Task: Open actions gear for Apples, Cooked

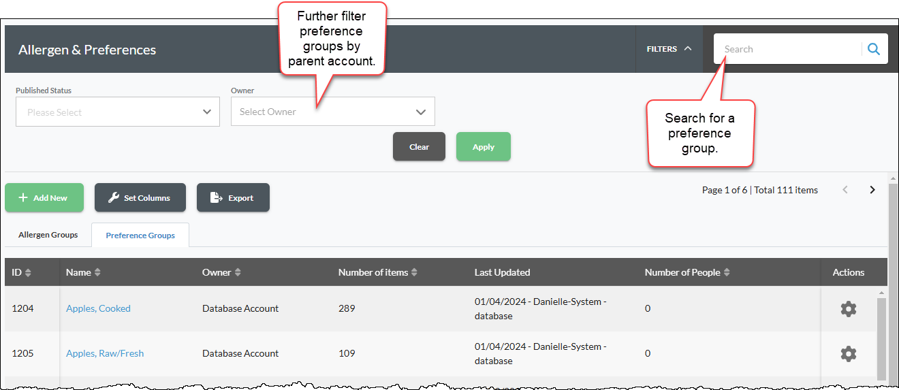Action: point(848,309)
